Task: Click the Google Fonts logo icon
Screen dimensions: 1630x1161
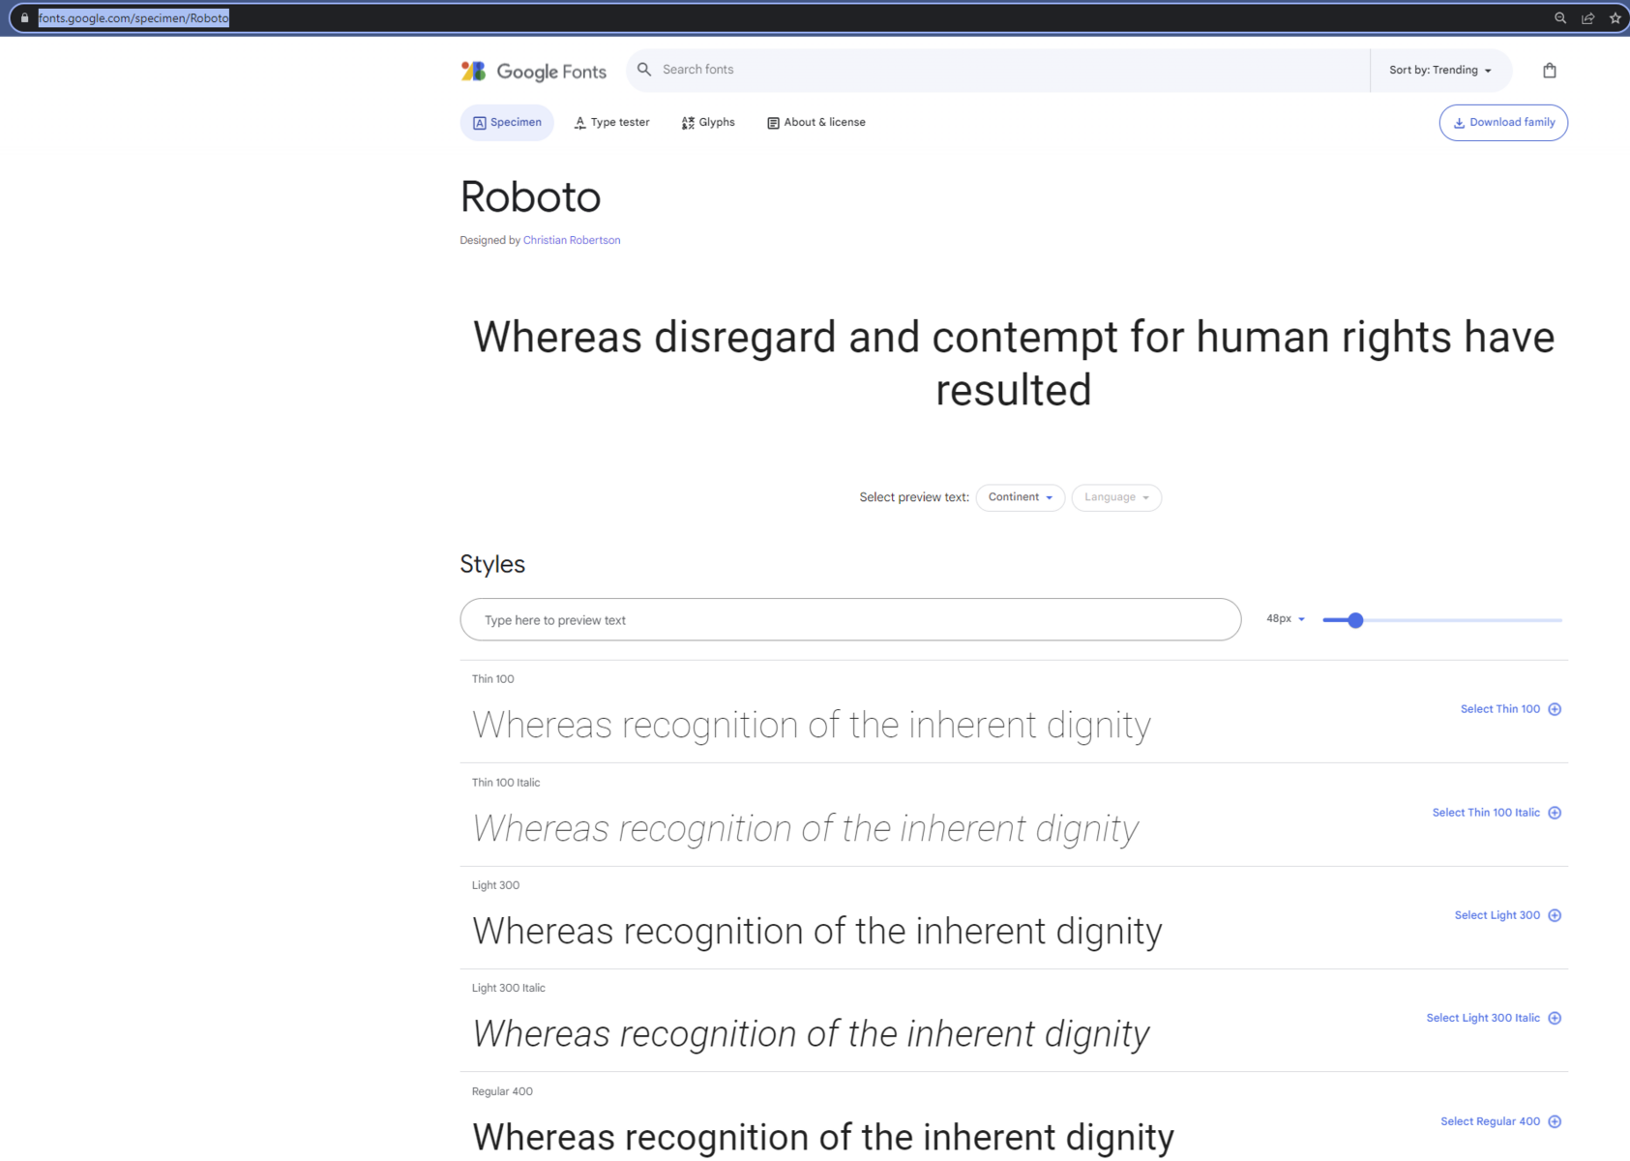Action: pos(473,71)
